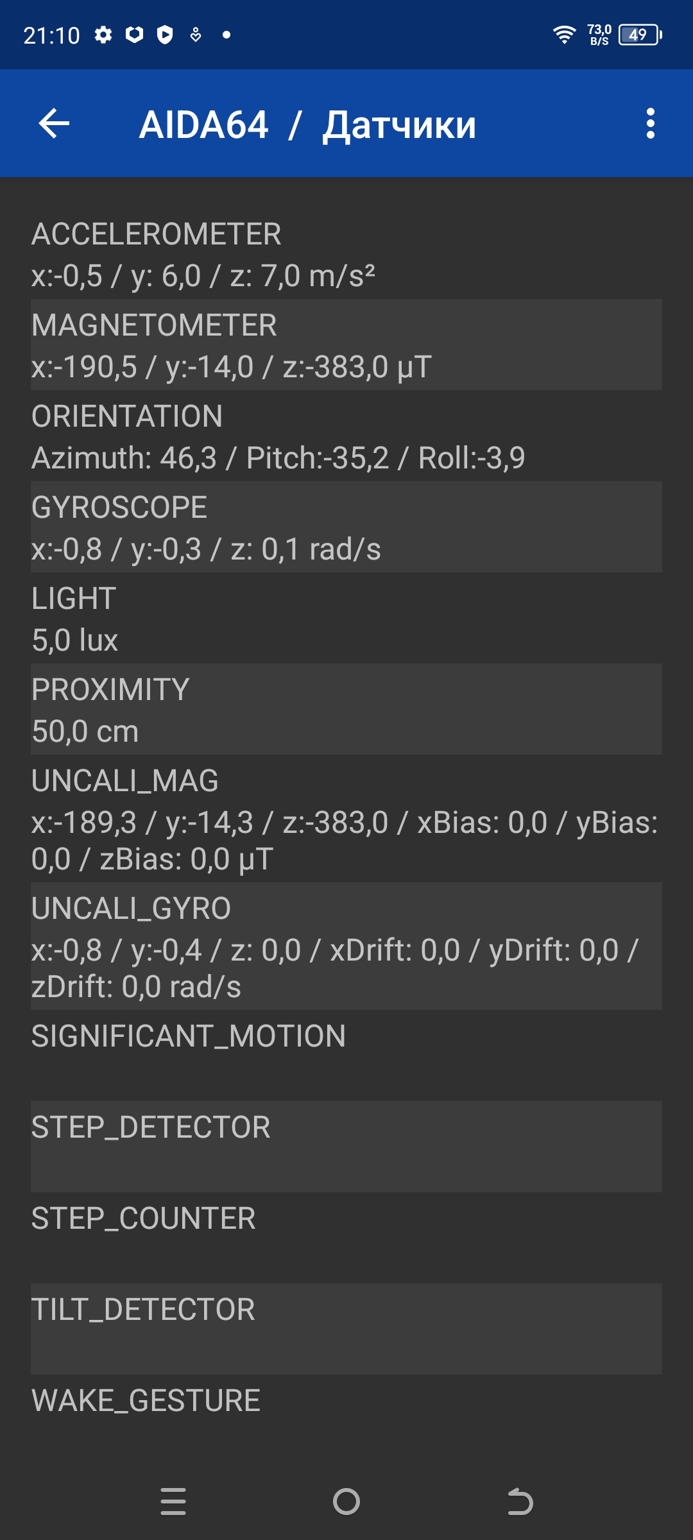Tap the UNCALI_GYRO sensor entry

346,946
